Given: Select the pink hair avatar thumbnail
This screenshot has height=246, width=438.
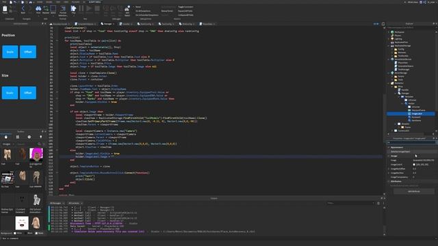Looking at the screenshot, I should pos(36,155).
